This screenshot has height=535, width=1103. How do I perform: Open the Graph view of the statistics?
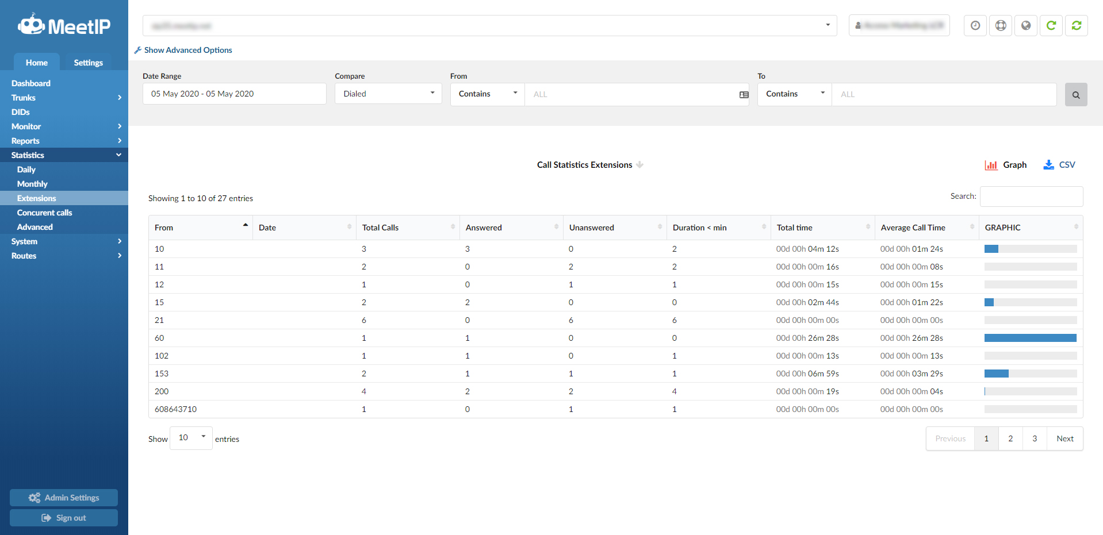[1006, 165]
